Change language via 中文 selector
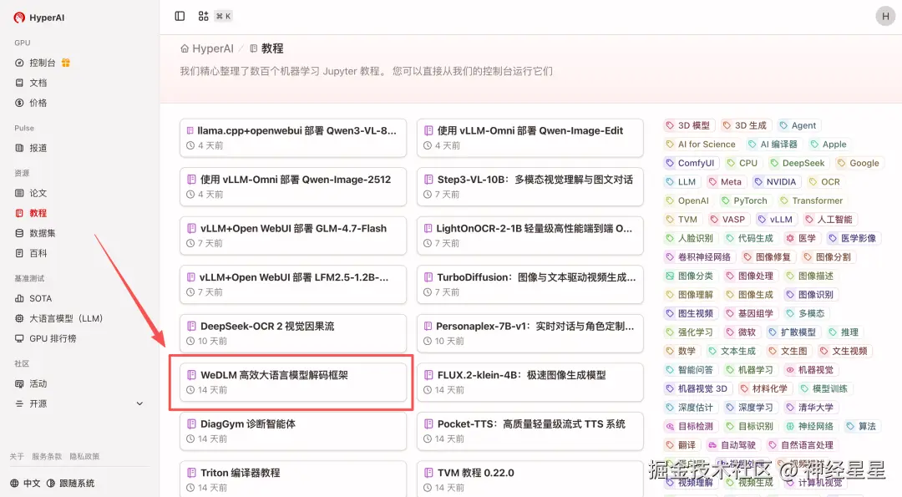 click(25, 483)
